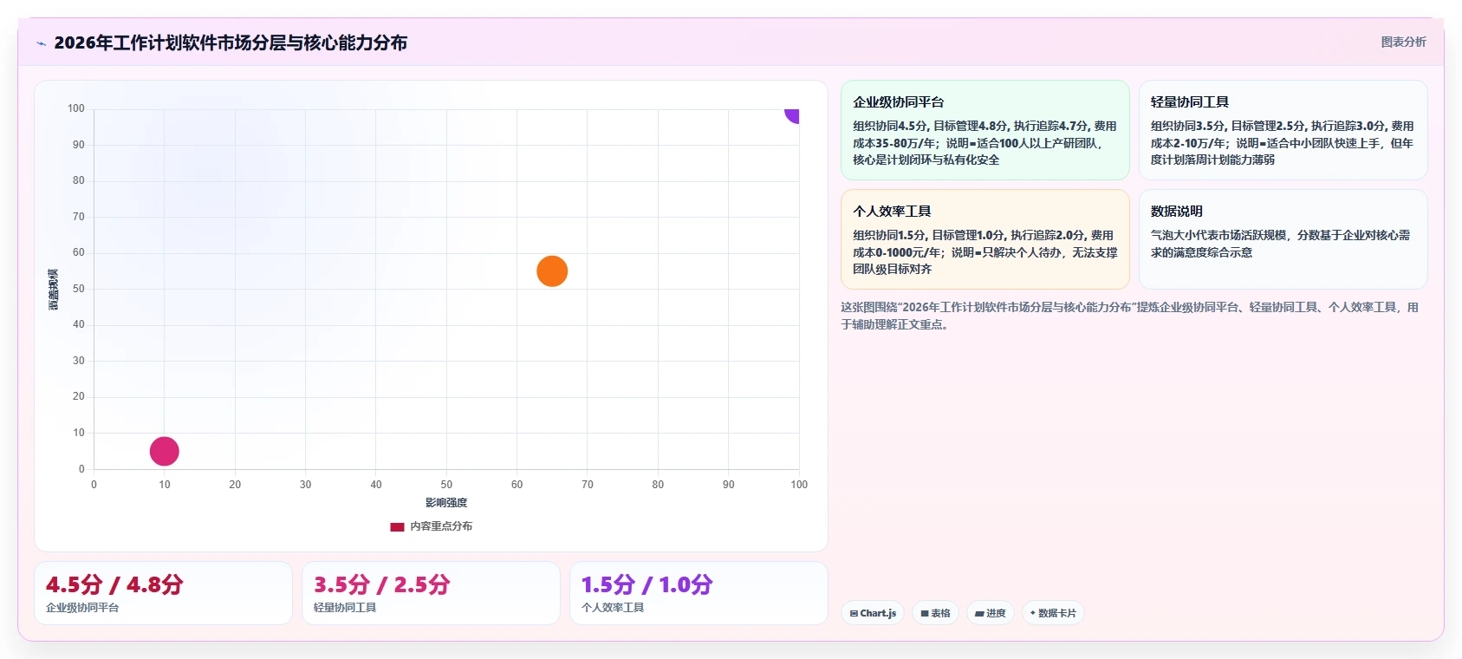
Task: Click the 数据卡片 tag chip
Action: click(x=1053, y=613)
